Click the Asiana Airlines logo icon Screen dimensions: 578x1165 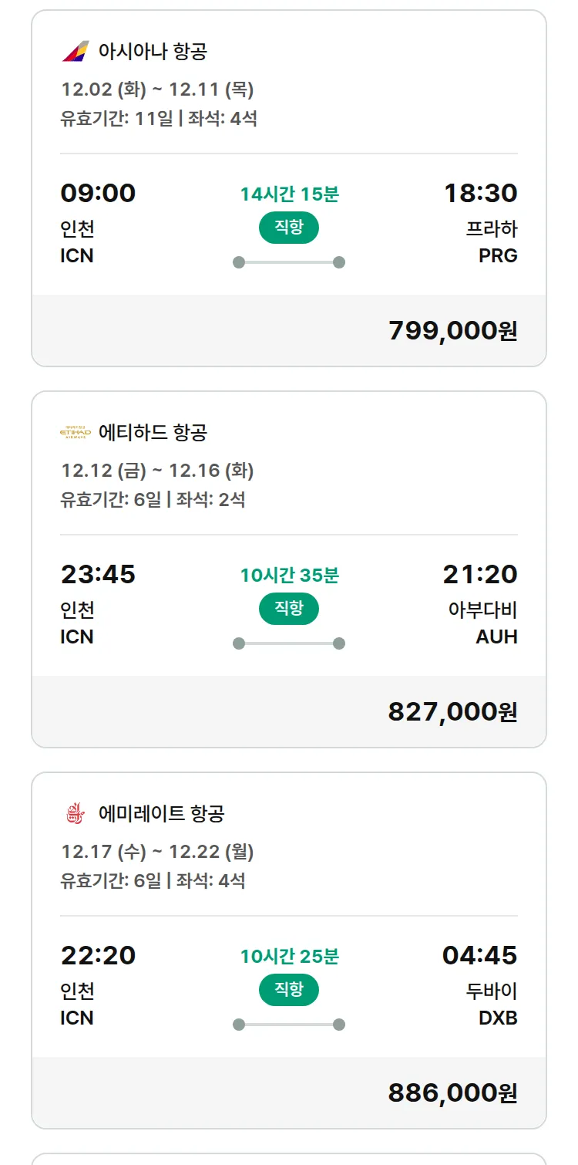point(76,52)
